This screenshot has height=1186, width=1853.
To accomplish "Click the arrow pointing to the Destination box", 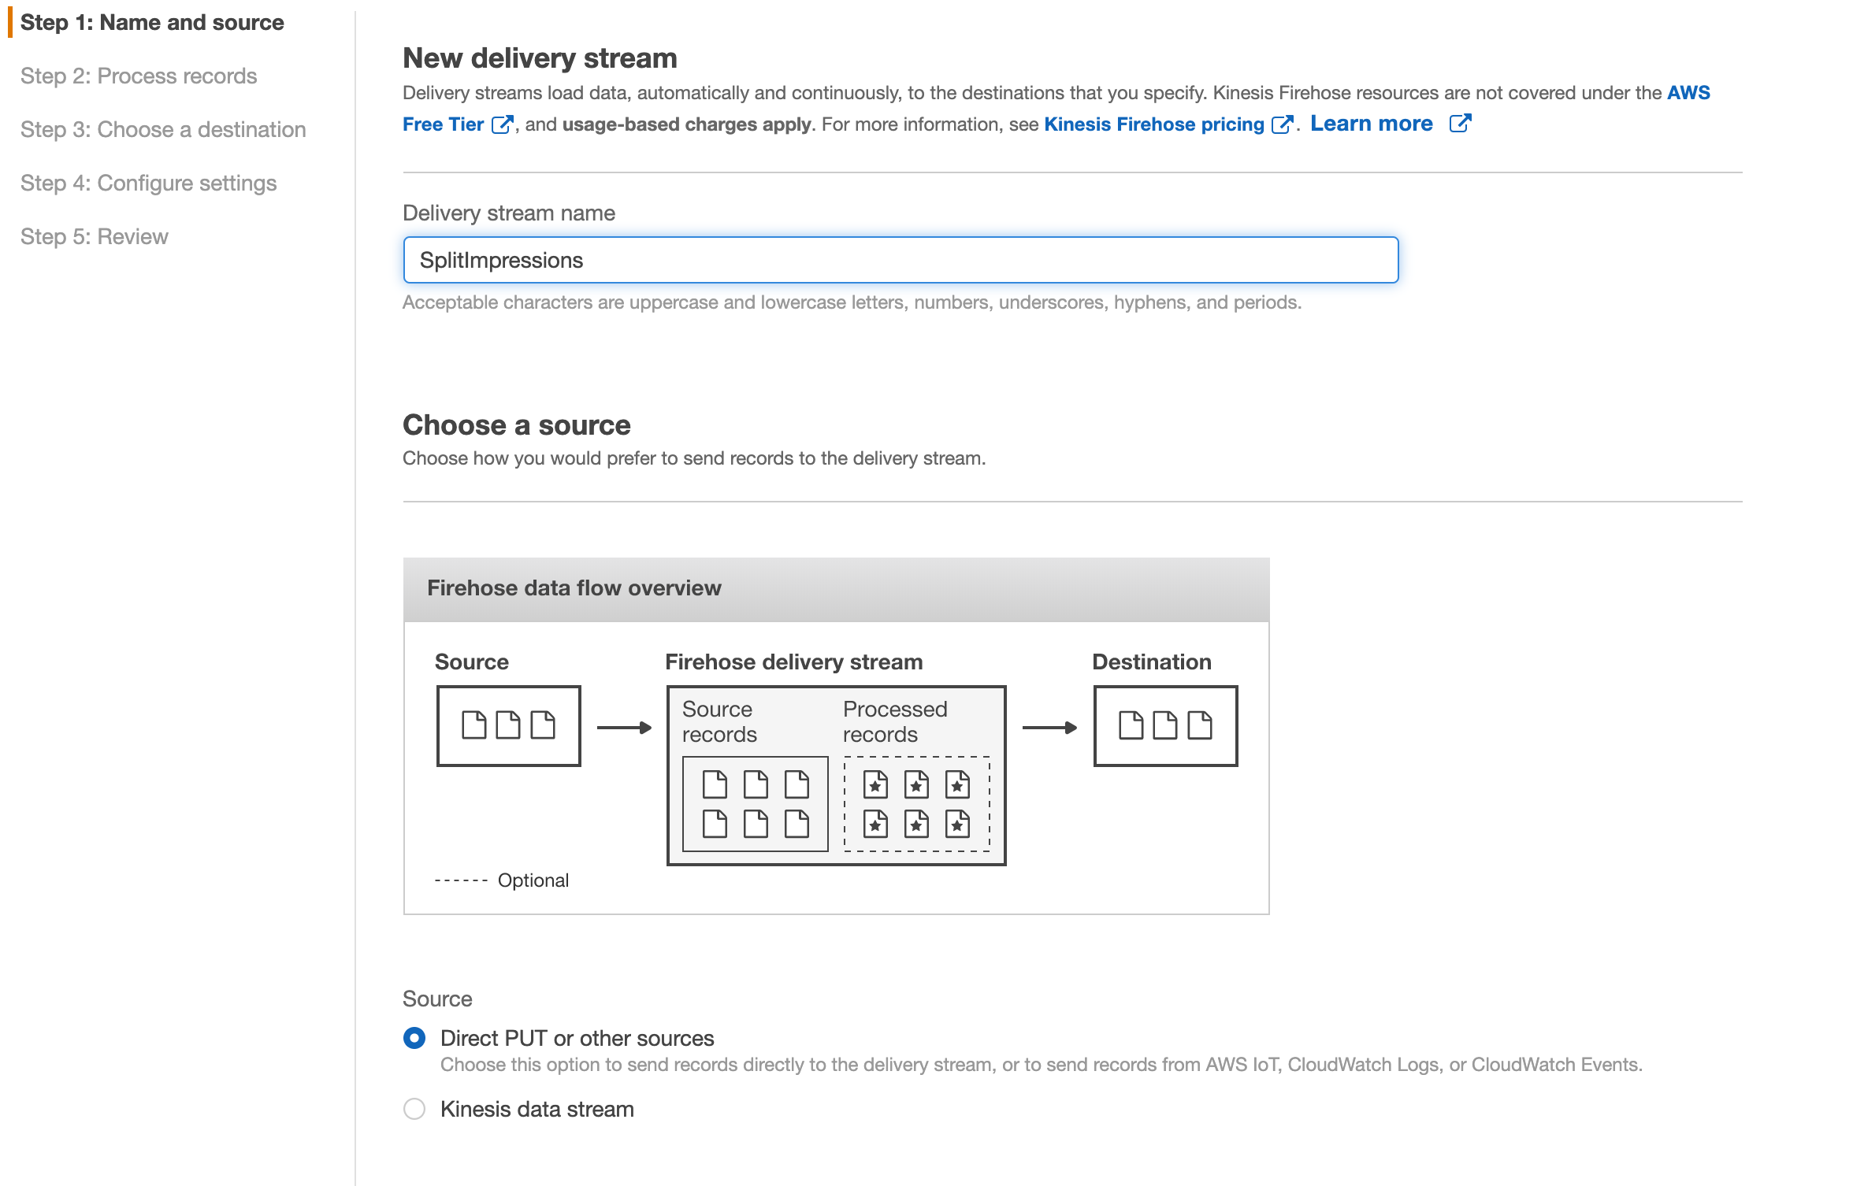I will (x=1049, y=728).
